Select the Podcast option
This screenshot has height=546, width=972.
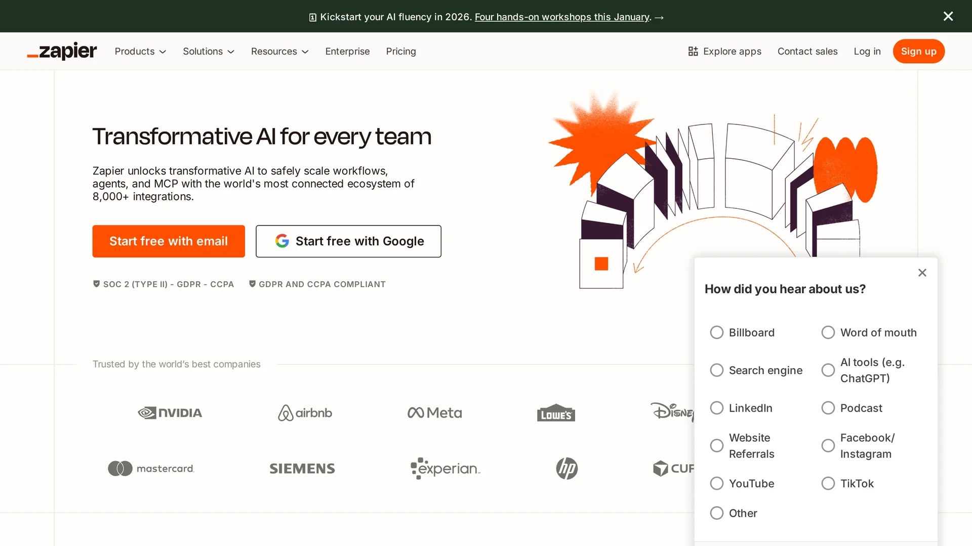click(828, 408)
